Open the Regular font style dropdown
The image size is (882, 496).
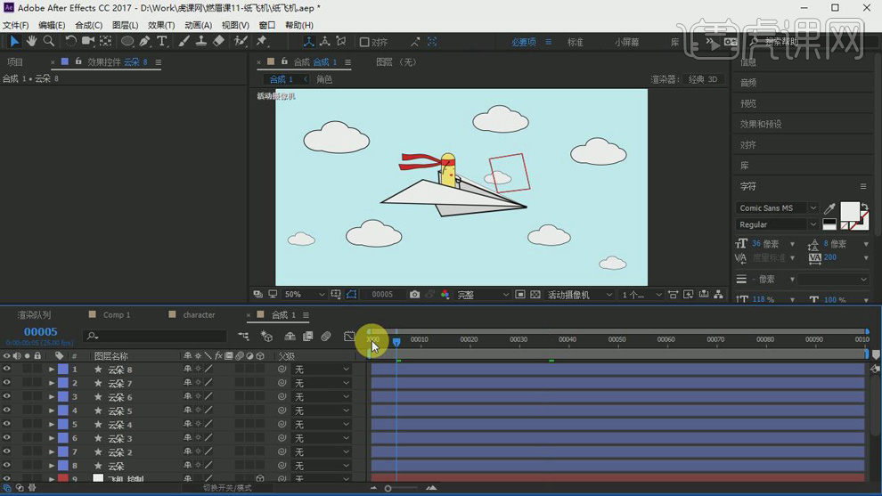tap(777, 224)
